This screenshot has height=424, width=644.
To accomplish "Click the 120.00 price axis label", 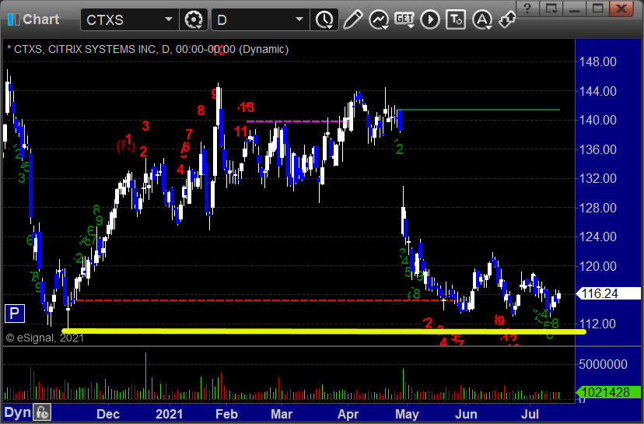I will tap(597, 266).
